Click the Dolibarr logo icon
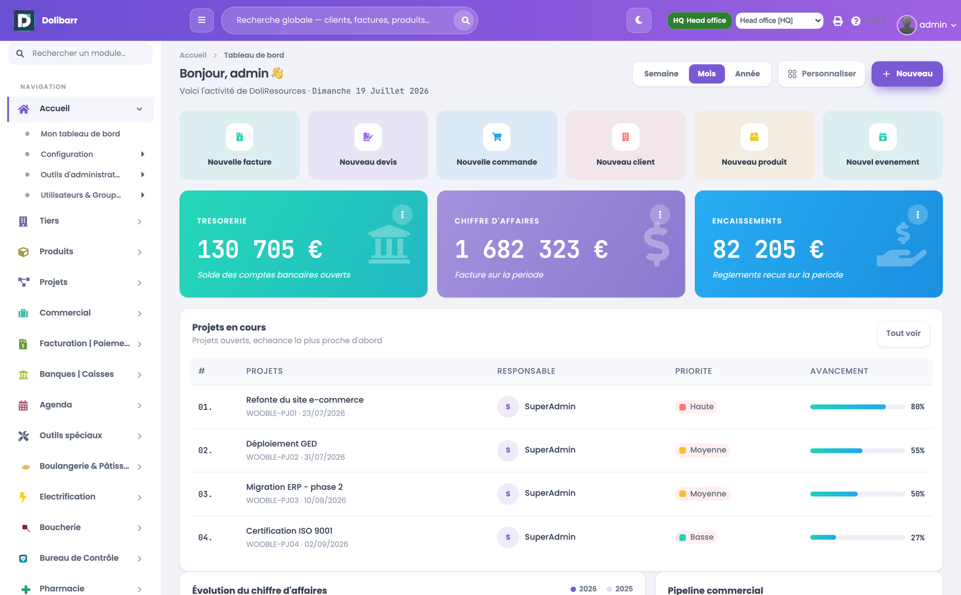The image size is (961, 595). coord(24,20)
